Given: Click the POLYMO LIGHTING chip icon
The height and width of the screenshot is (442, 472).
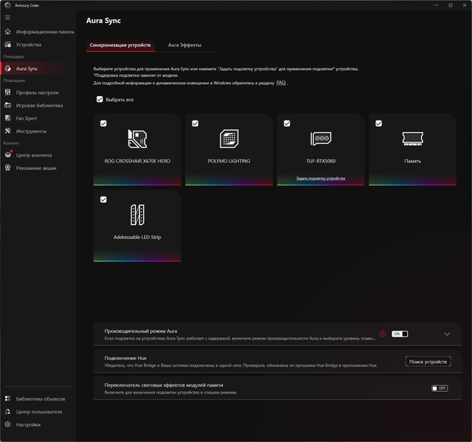Looking at the screenshot, I should (x=229, y=139).
